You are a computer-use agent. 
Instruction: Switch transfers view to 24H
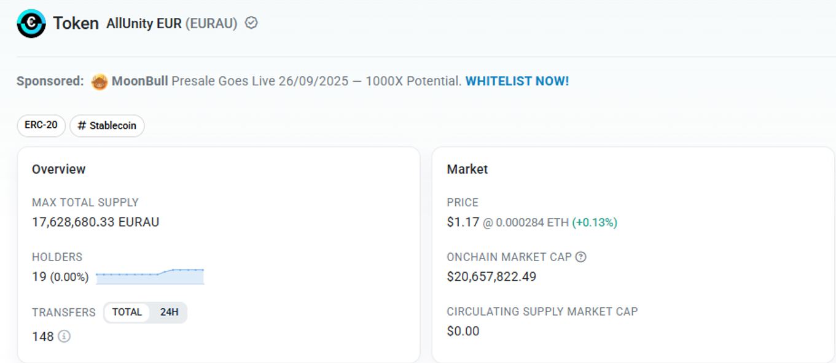(x=169, y=312)
